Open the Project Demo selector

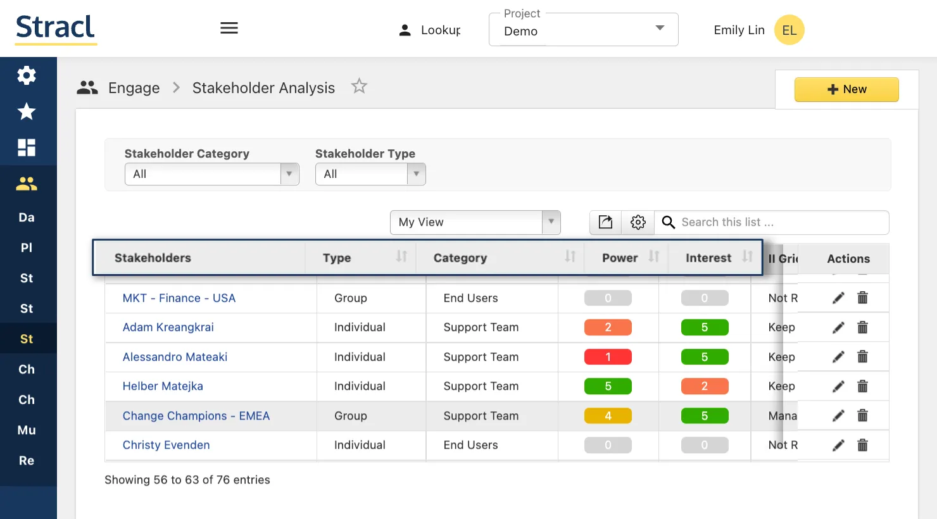(x=583, y=30)
